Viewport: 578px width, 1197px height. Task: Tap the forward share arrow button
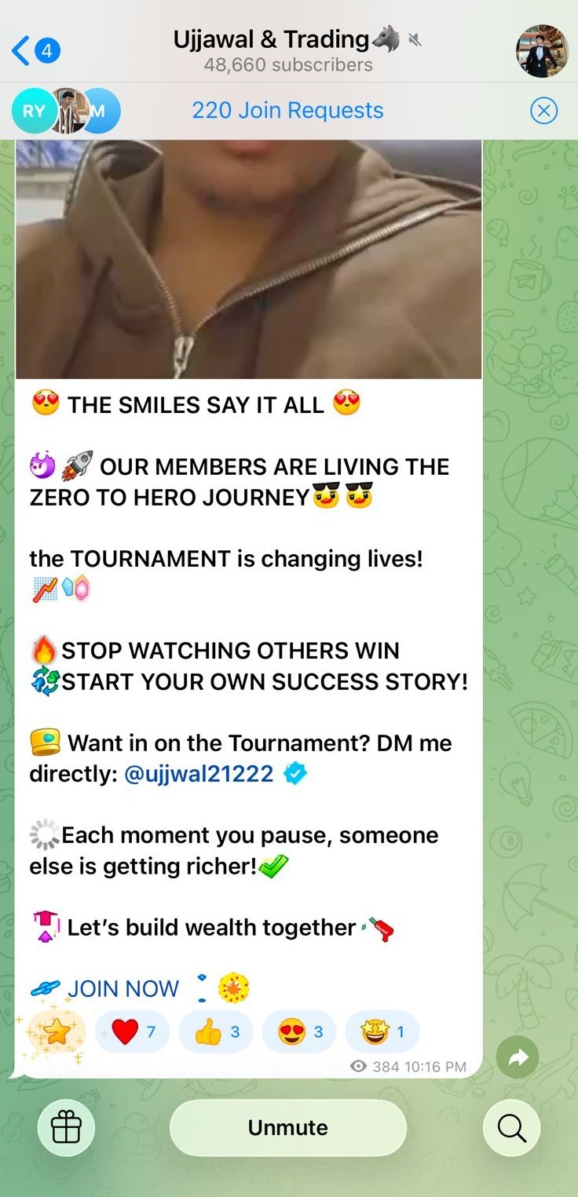tap(518, 1058)
